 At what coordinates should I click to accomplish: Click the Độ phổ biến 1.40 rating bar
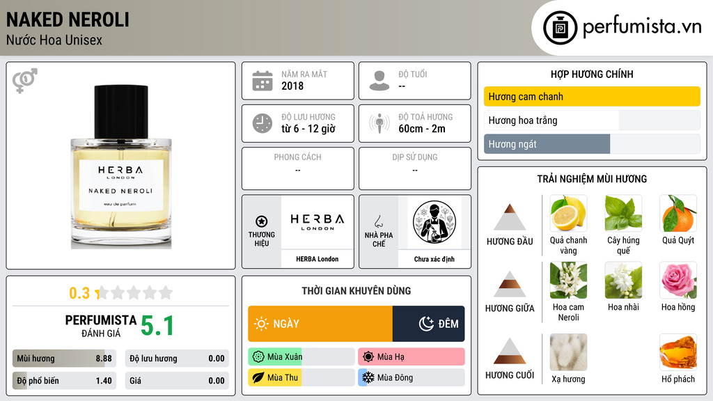coord(64,381)
